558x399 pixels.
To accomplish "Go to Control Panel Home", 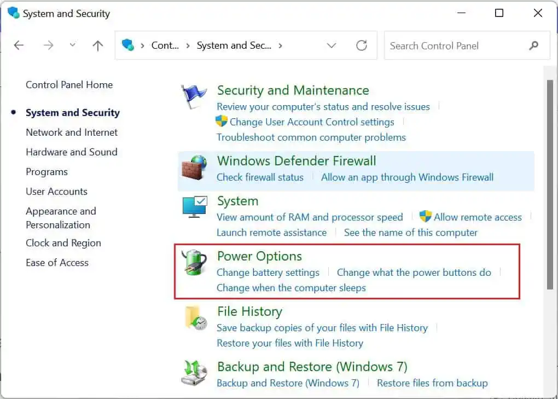I will (x=69, y=85).
